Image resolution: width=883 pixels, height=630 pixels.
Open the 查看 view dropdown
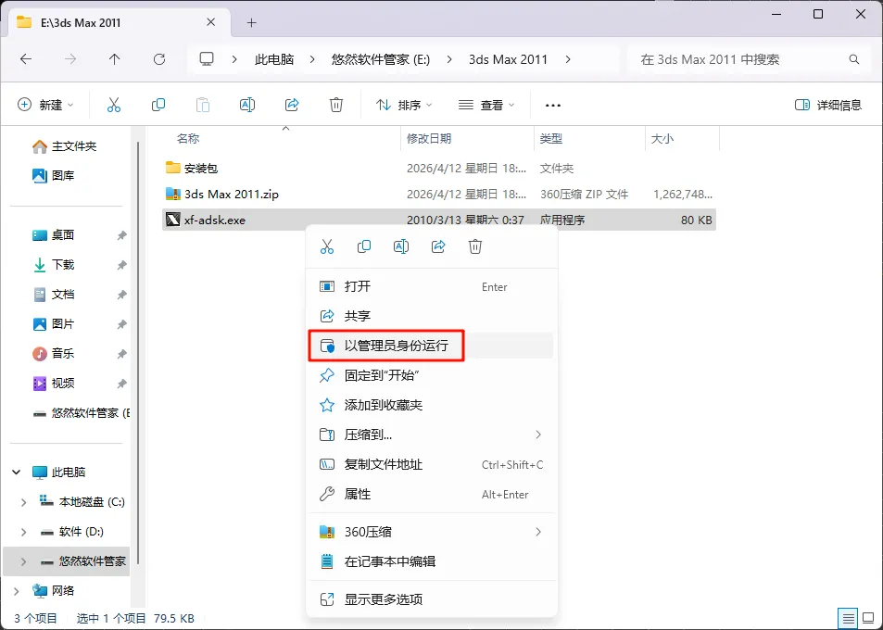pyautogui.click(x=486, y=105)
